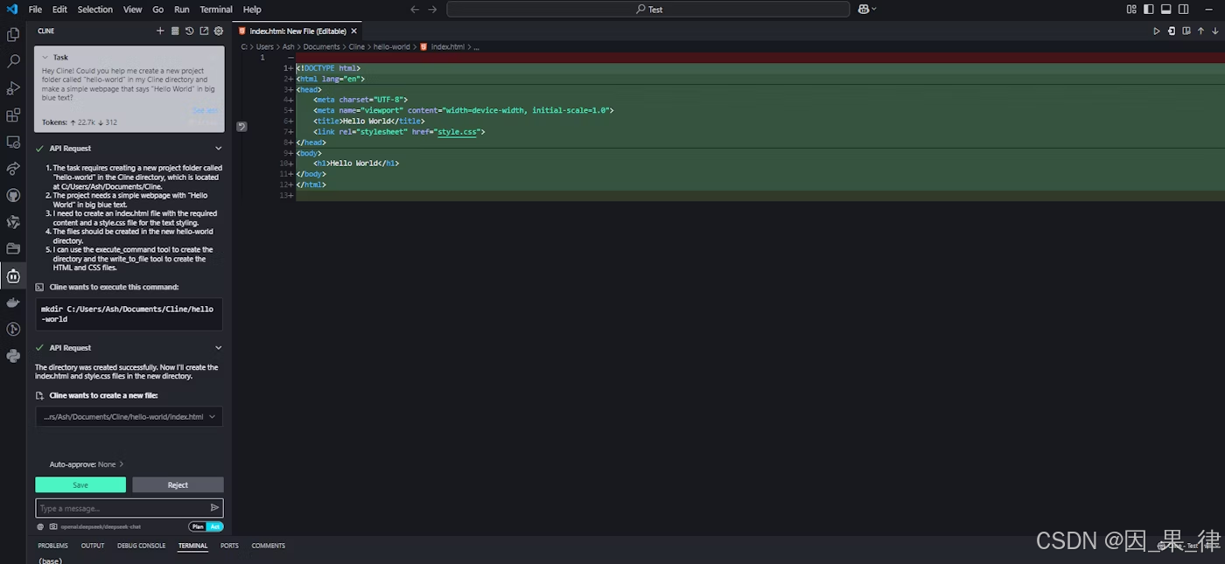Toggle secondary side bar visibility
This screenshot has width=1225, height=564.
coord(1184,10)
